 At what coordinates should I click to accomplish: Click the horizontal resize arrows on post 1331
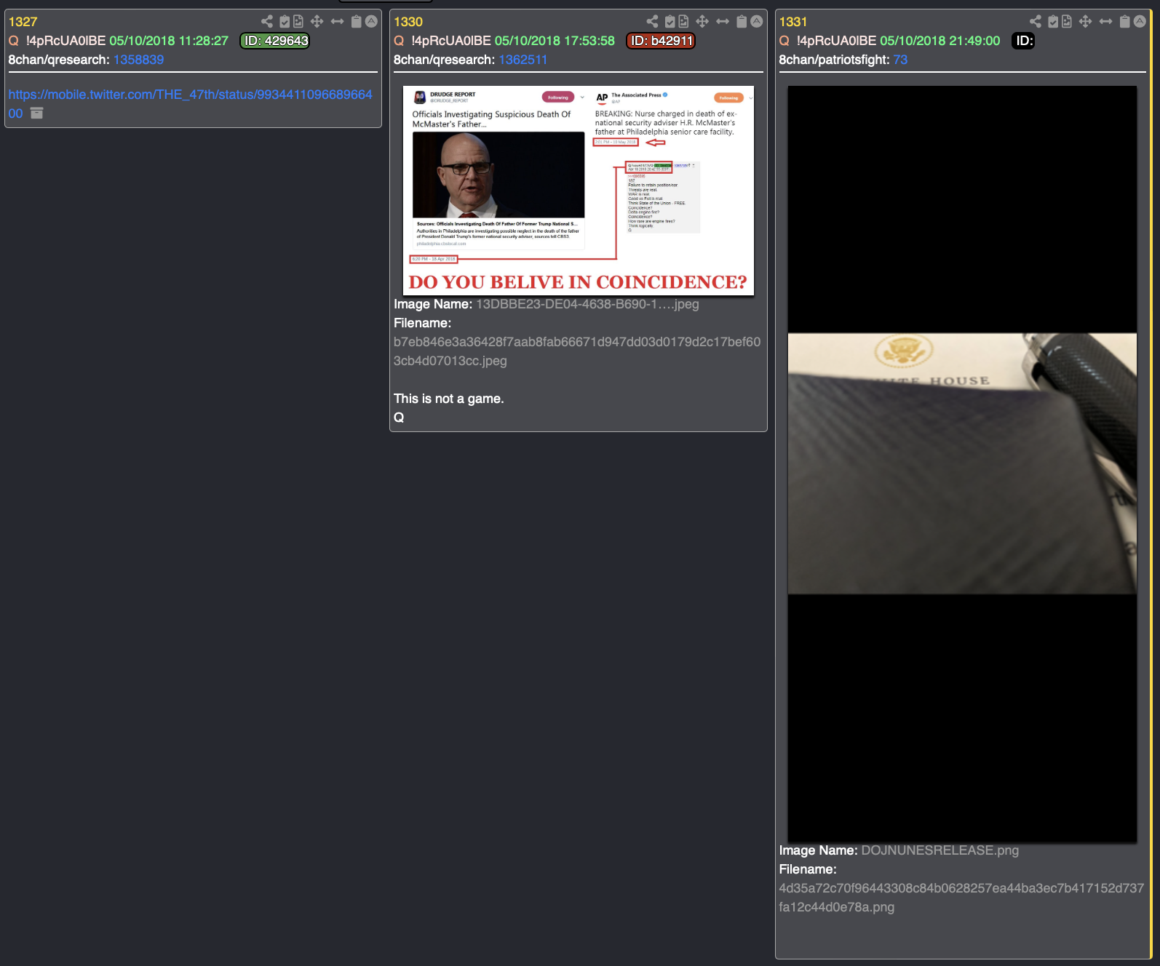1106,22
